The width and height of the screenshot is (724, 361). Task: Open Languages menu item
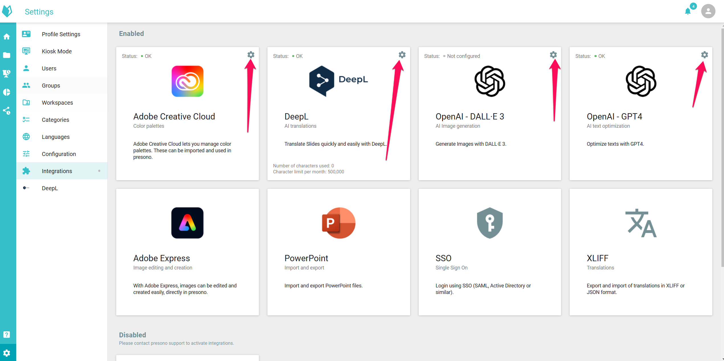click(x=62, y=137)
